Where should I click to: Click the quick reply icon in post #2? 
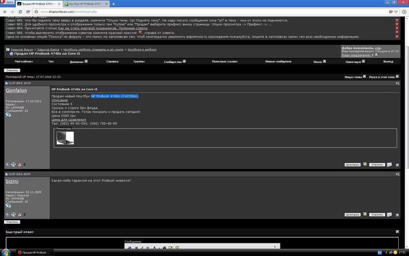tap(389, 215)
